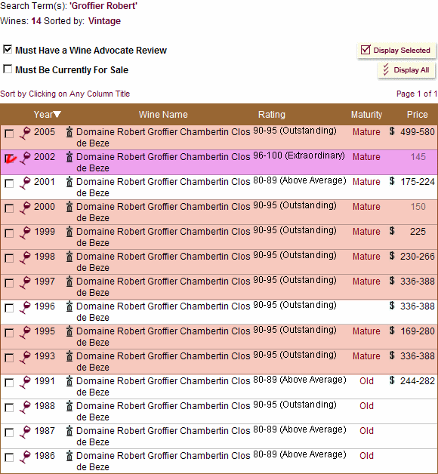Click the 96-100 (Extraordinary) rating text
This screenshot has height=474, width=438.
coord(298,155)
